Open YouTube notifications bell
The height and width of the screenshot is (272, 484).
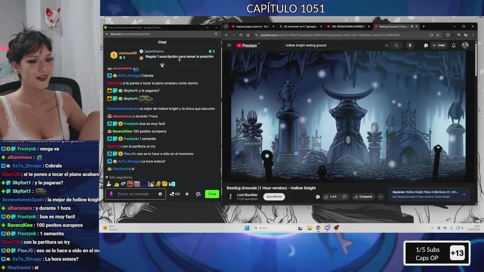[x=454, y=45]
